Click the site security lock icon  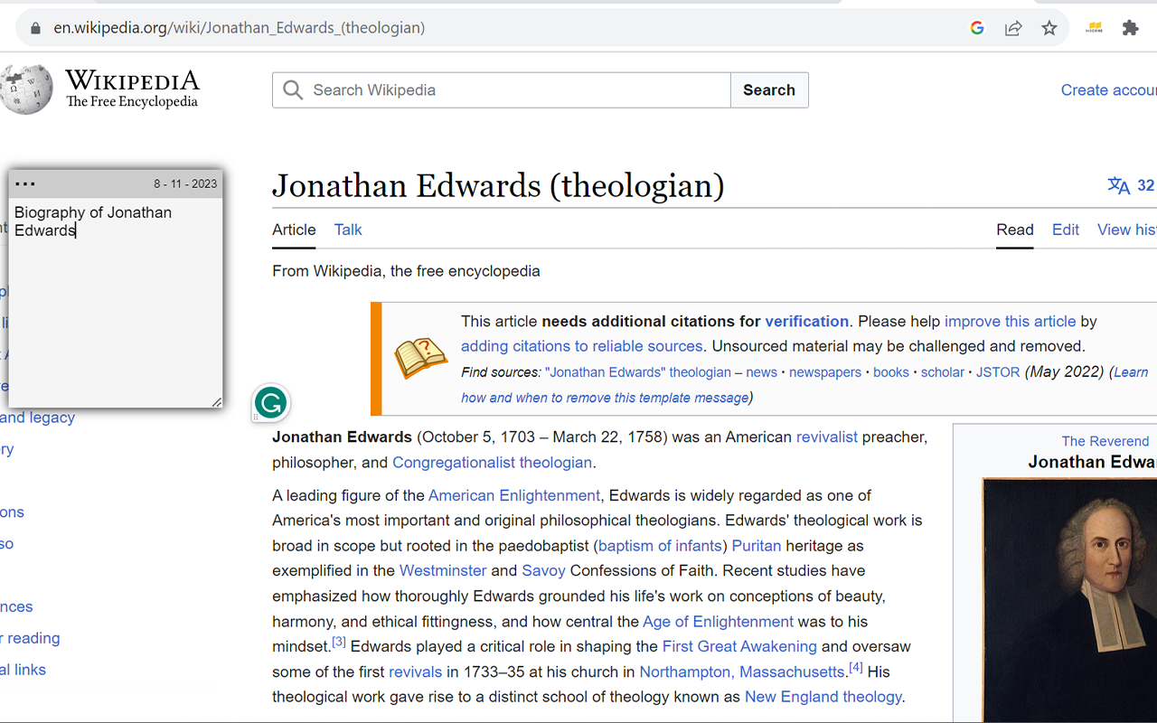(x=35, y=28)
